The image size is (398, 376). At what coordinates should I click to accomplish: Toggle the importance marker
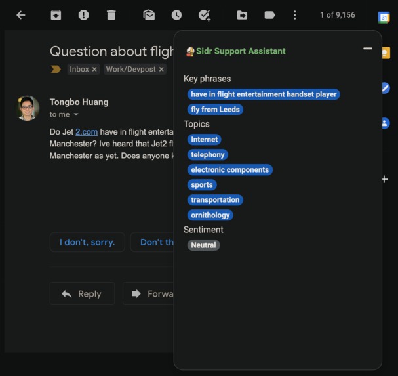56,69
